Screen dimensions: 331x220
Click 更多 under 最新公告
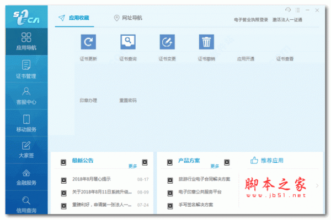tap(133, 166)
